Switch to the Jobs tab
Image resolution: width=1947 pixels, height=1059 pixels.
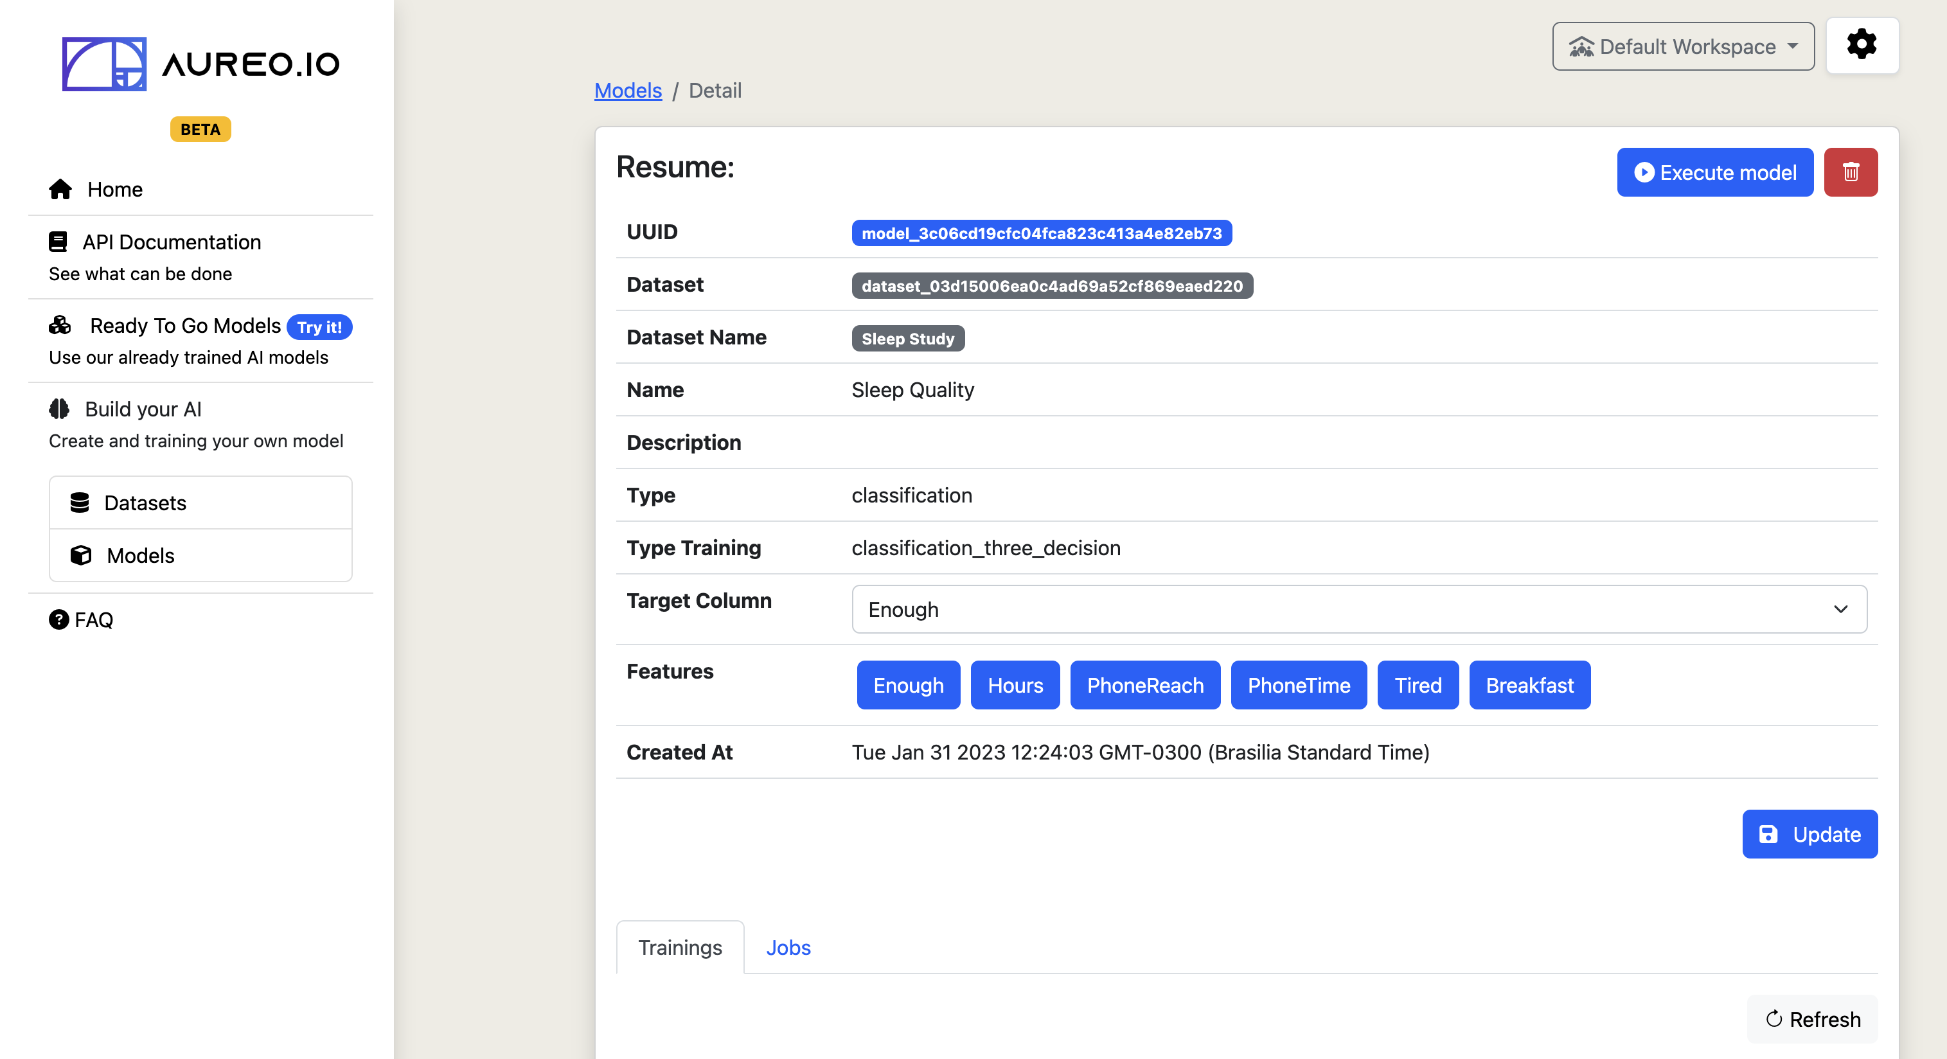click(x=788, y=947)
